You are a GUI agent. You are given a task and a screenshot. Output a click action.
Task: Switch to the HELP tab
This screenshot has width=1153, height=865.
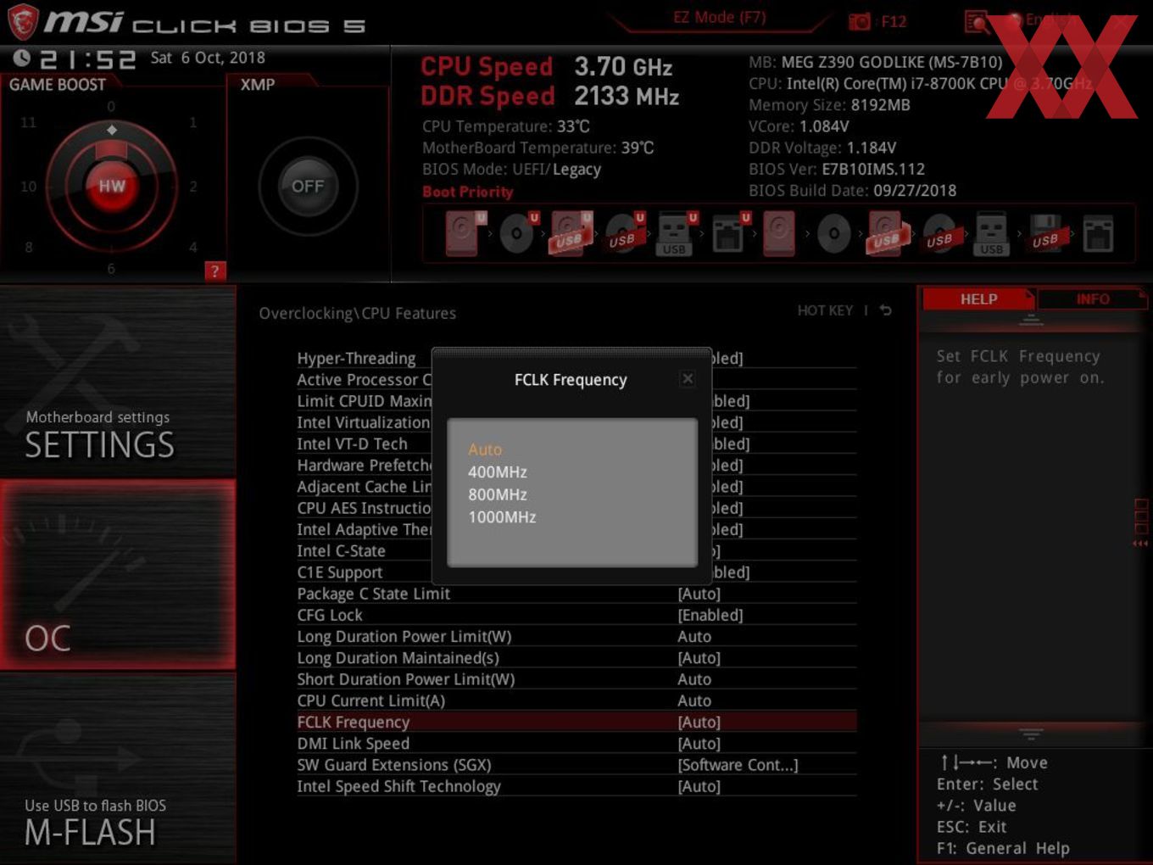(978, 299)
